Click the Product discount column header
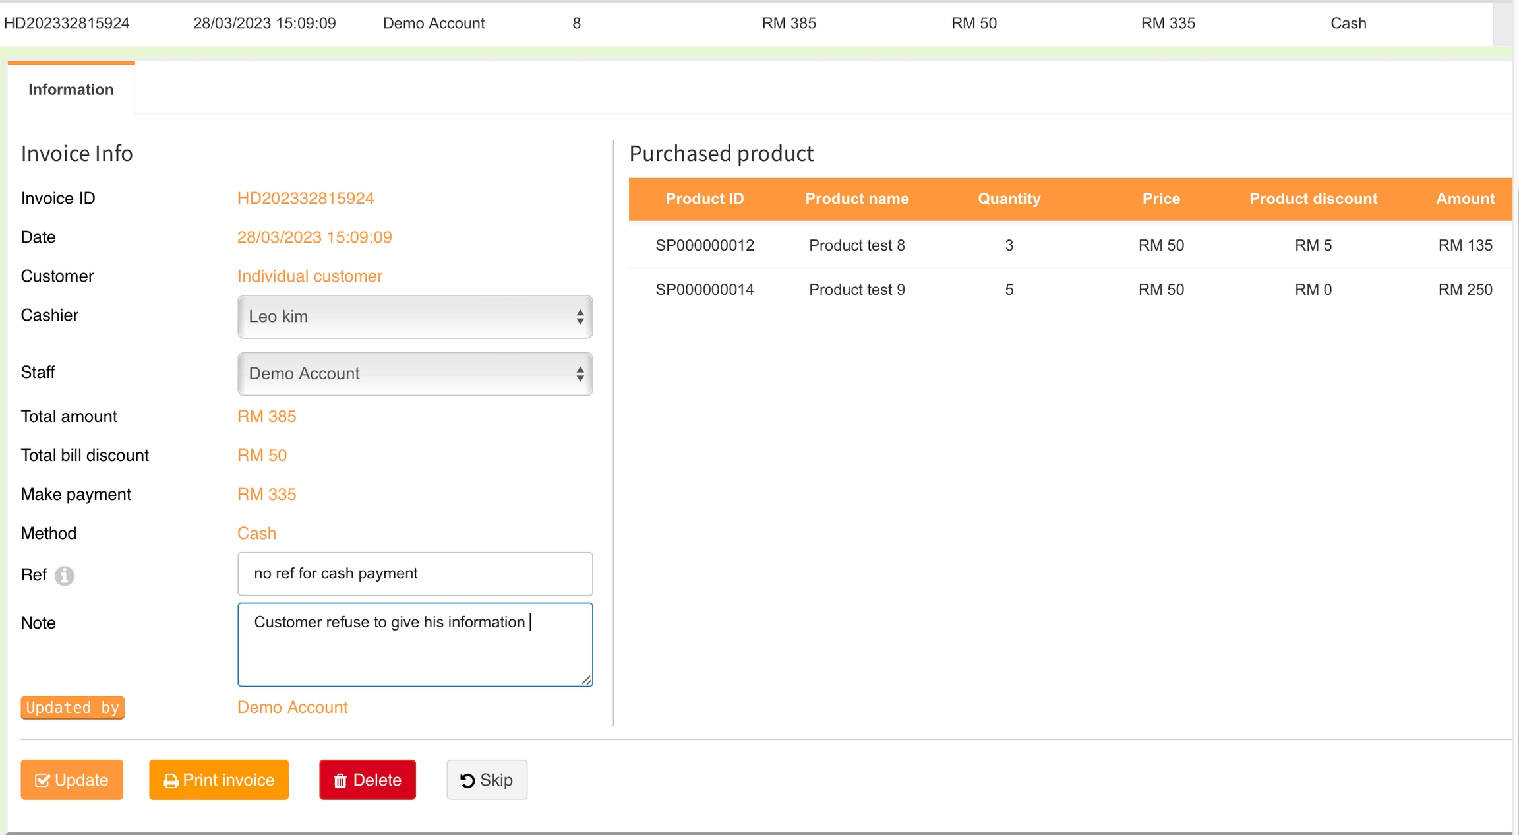 (1313, 199)
